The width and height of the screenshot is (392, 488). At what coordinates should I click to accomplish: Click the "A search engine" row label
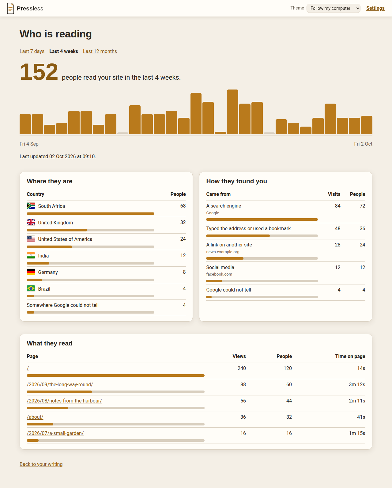tap(224, 206)
